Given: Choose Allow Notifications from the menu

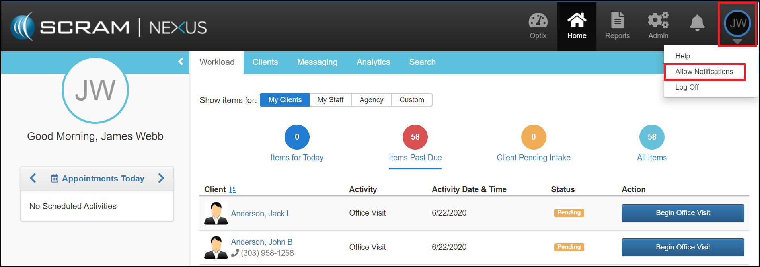Looking at the screenshot, I should point(704,72).
